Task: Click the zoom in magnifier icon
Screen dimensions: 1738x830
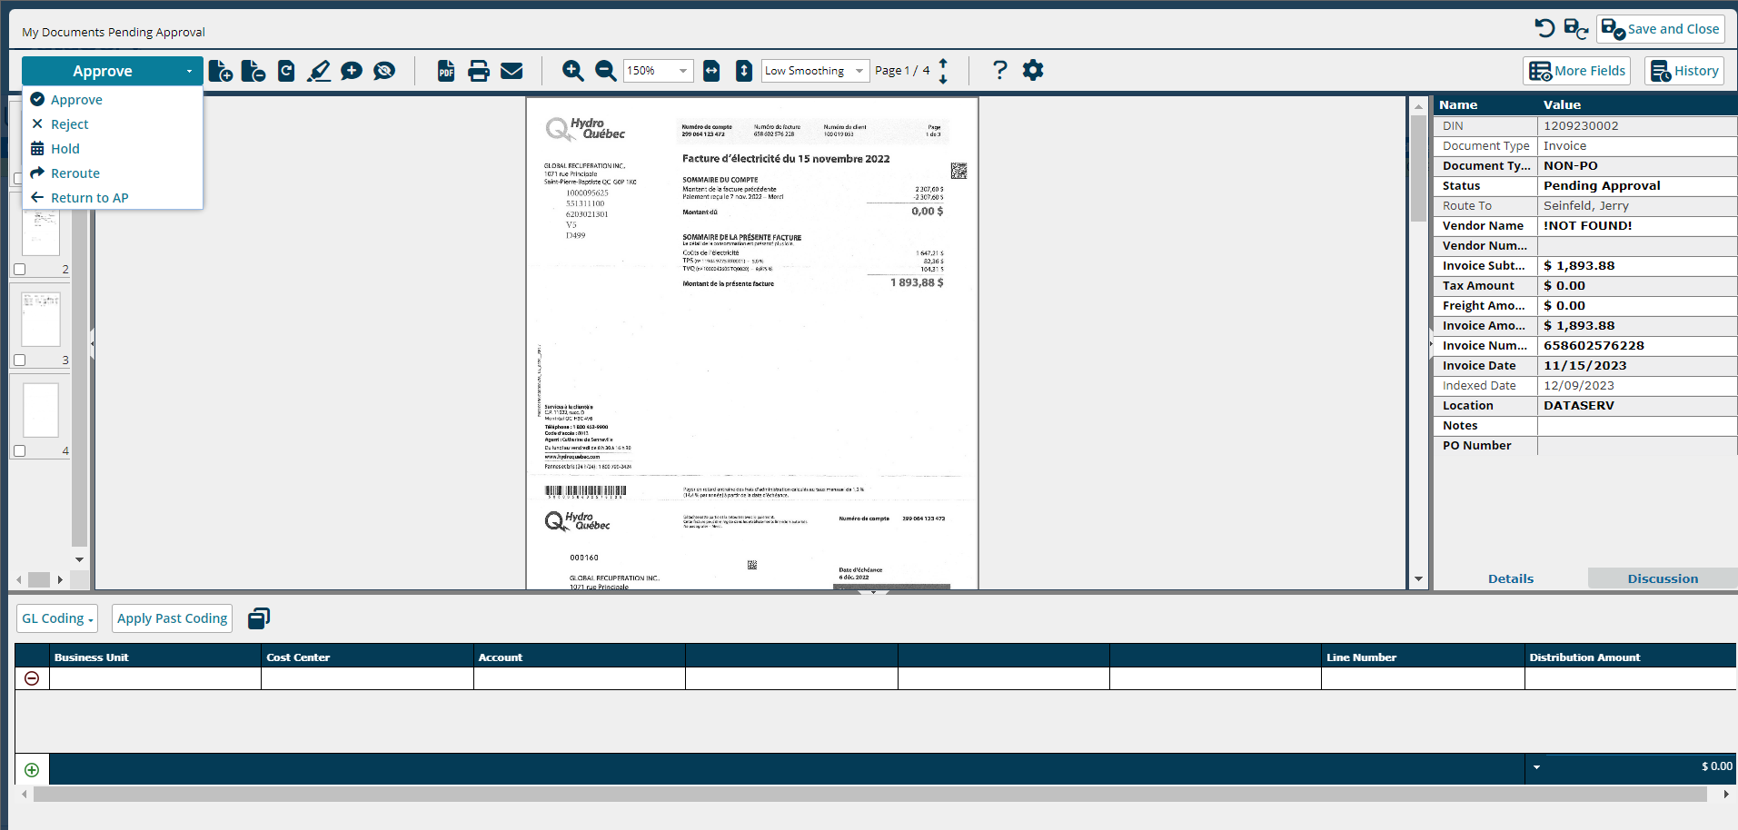Action: pyautogui.click(x=572, y=71)
